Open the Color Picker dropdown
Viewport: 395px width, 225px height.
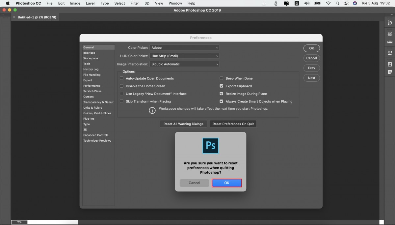[184, 48]
